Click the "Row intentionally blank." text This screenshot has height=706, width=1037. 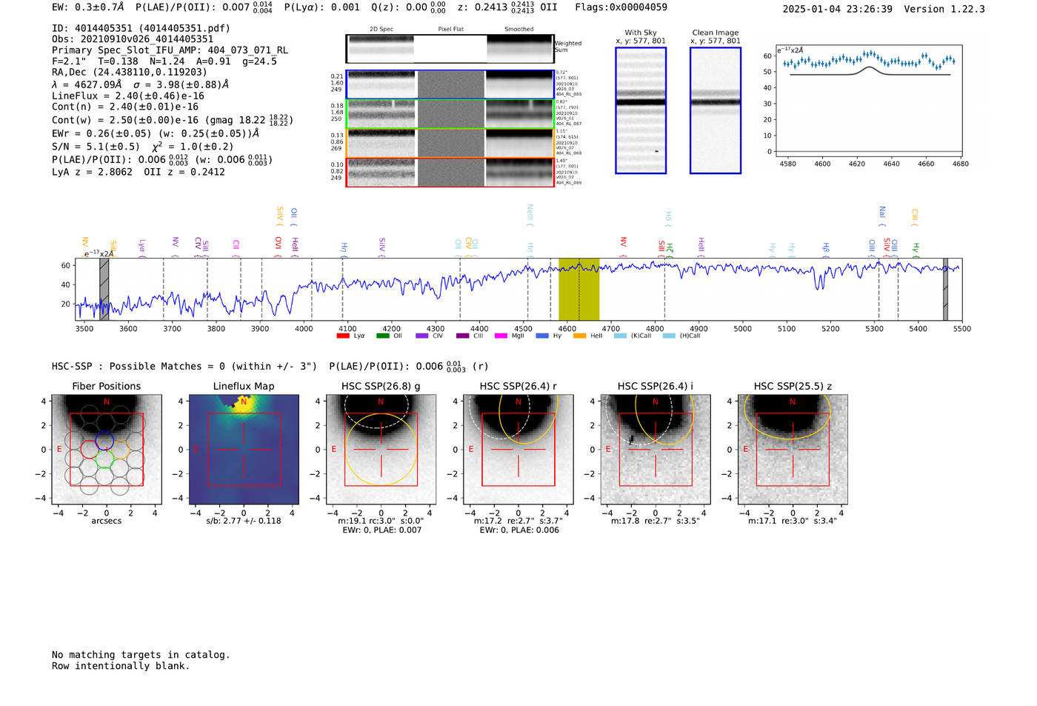pos(121,666)
